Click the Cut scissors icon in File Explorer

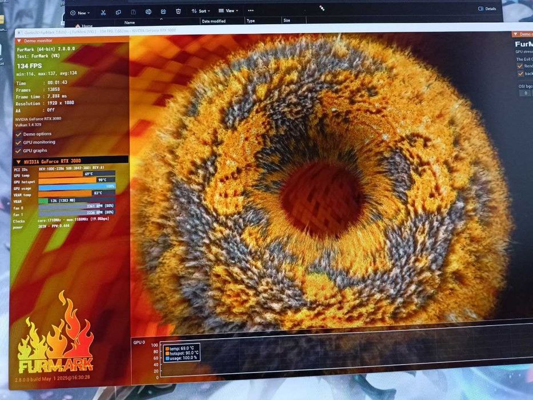pos(103,13)
